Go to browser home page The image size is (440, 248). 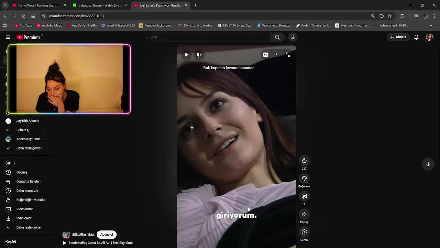(x=33, y=16)
